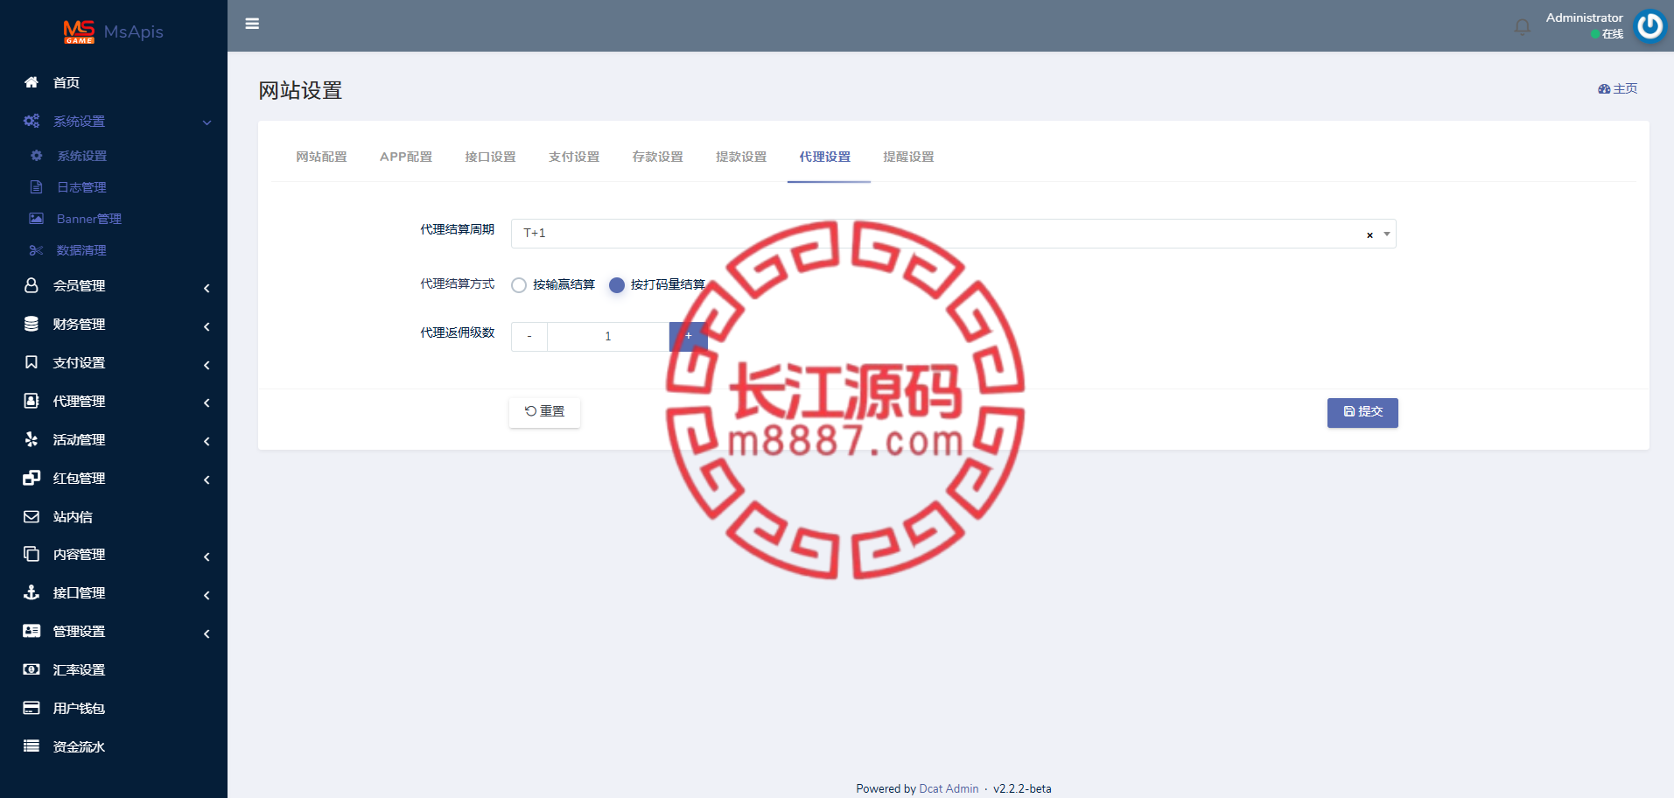Click the 汇率设置 money icon
This screenshot has width=1674, height=798.
(x=32, y=669)
